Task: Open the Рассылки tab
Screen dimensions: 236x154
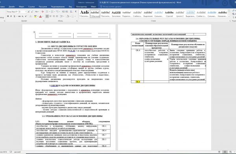Action: [x=43, y=7]
